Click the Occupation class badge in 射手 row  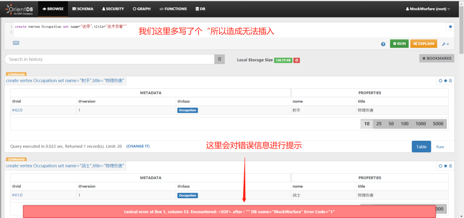[188, 110]
